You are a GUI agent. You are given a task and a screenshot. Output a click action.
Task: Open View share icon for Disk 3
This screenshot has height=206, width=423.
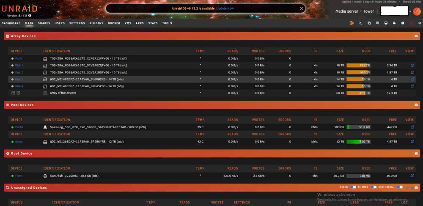(412, 79)
